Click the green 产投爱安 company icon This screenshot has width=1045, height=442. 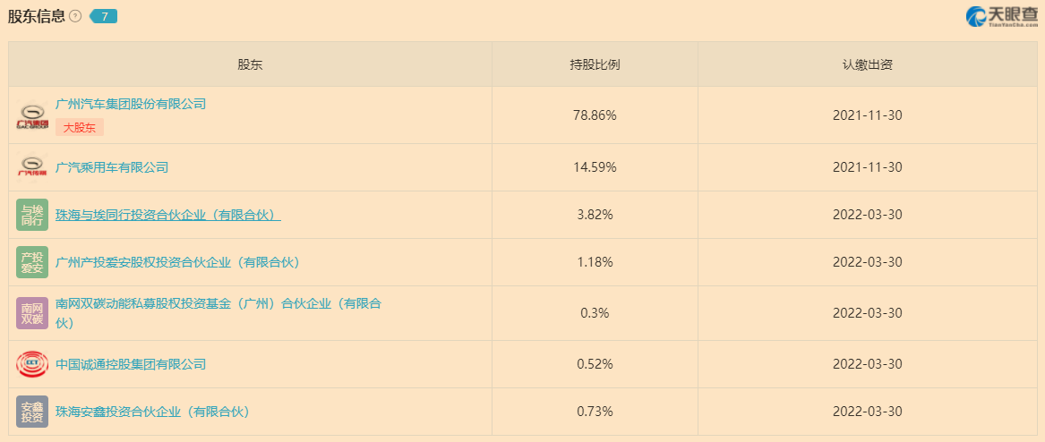click(x=32, y=262)
